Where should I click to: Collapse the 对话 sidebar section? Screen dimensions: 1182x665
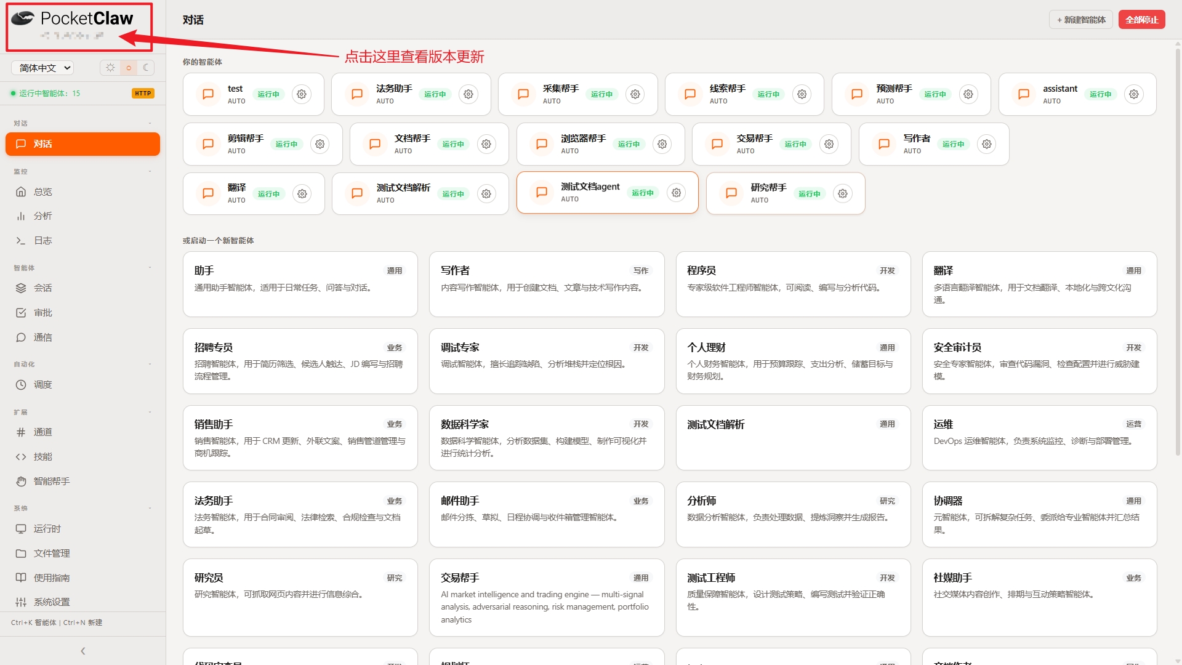(x=150, y=123)
